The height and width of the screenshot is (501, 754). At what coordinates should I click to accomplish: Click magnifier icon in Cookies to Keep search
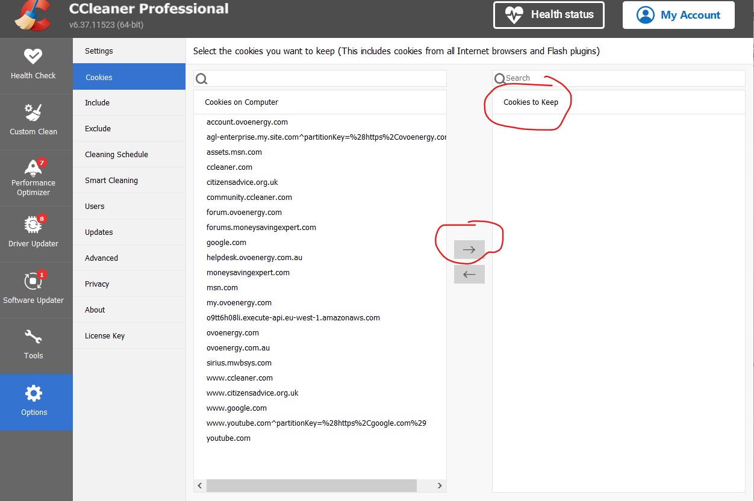(499, 78)
